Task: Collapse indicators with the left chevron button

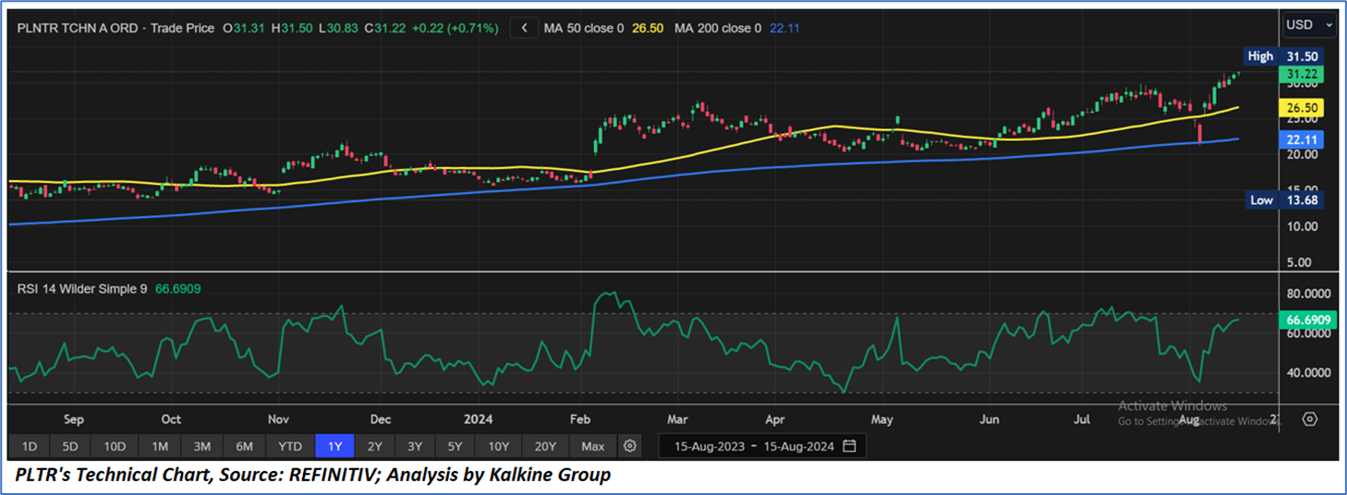Action: pyautogui.click(x=524, y=28)
